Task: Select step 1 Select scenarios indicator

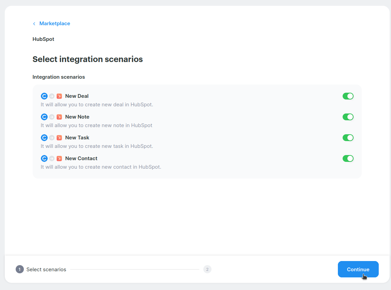Action: click(x=20, y=269)
